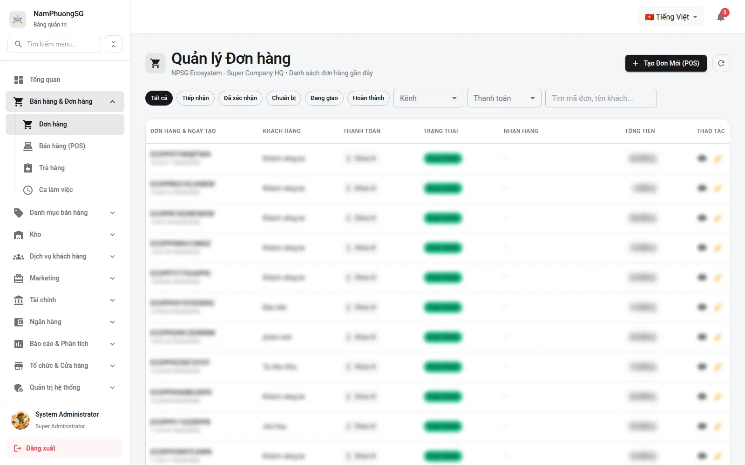This screenshot has width=745, height=465.
Task: Click the TRẠNG THÁI column header
Action: [x=440, y=131]
